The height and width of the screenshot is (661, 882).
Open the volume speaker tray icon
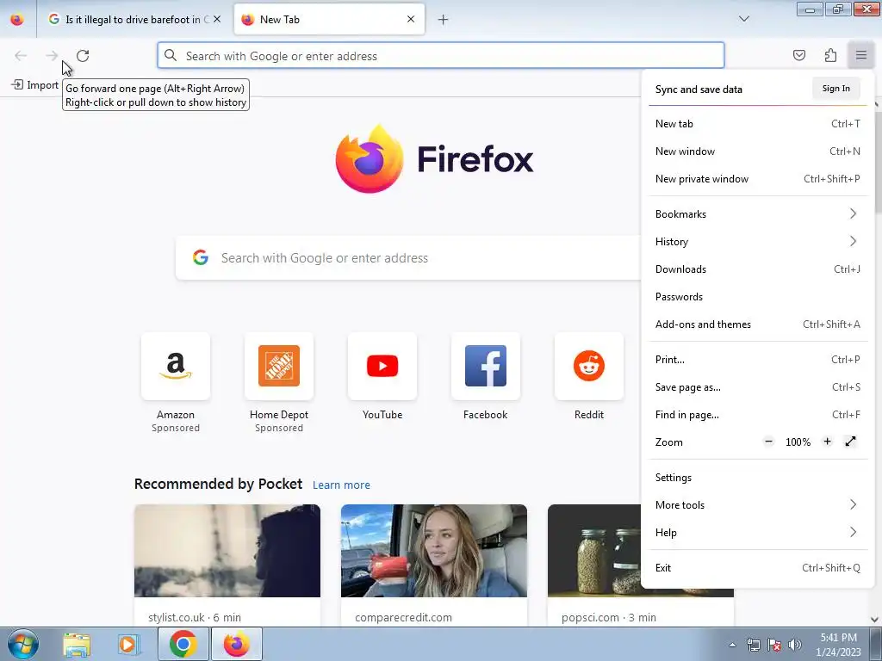pos(795,645)
